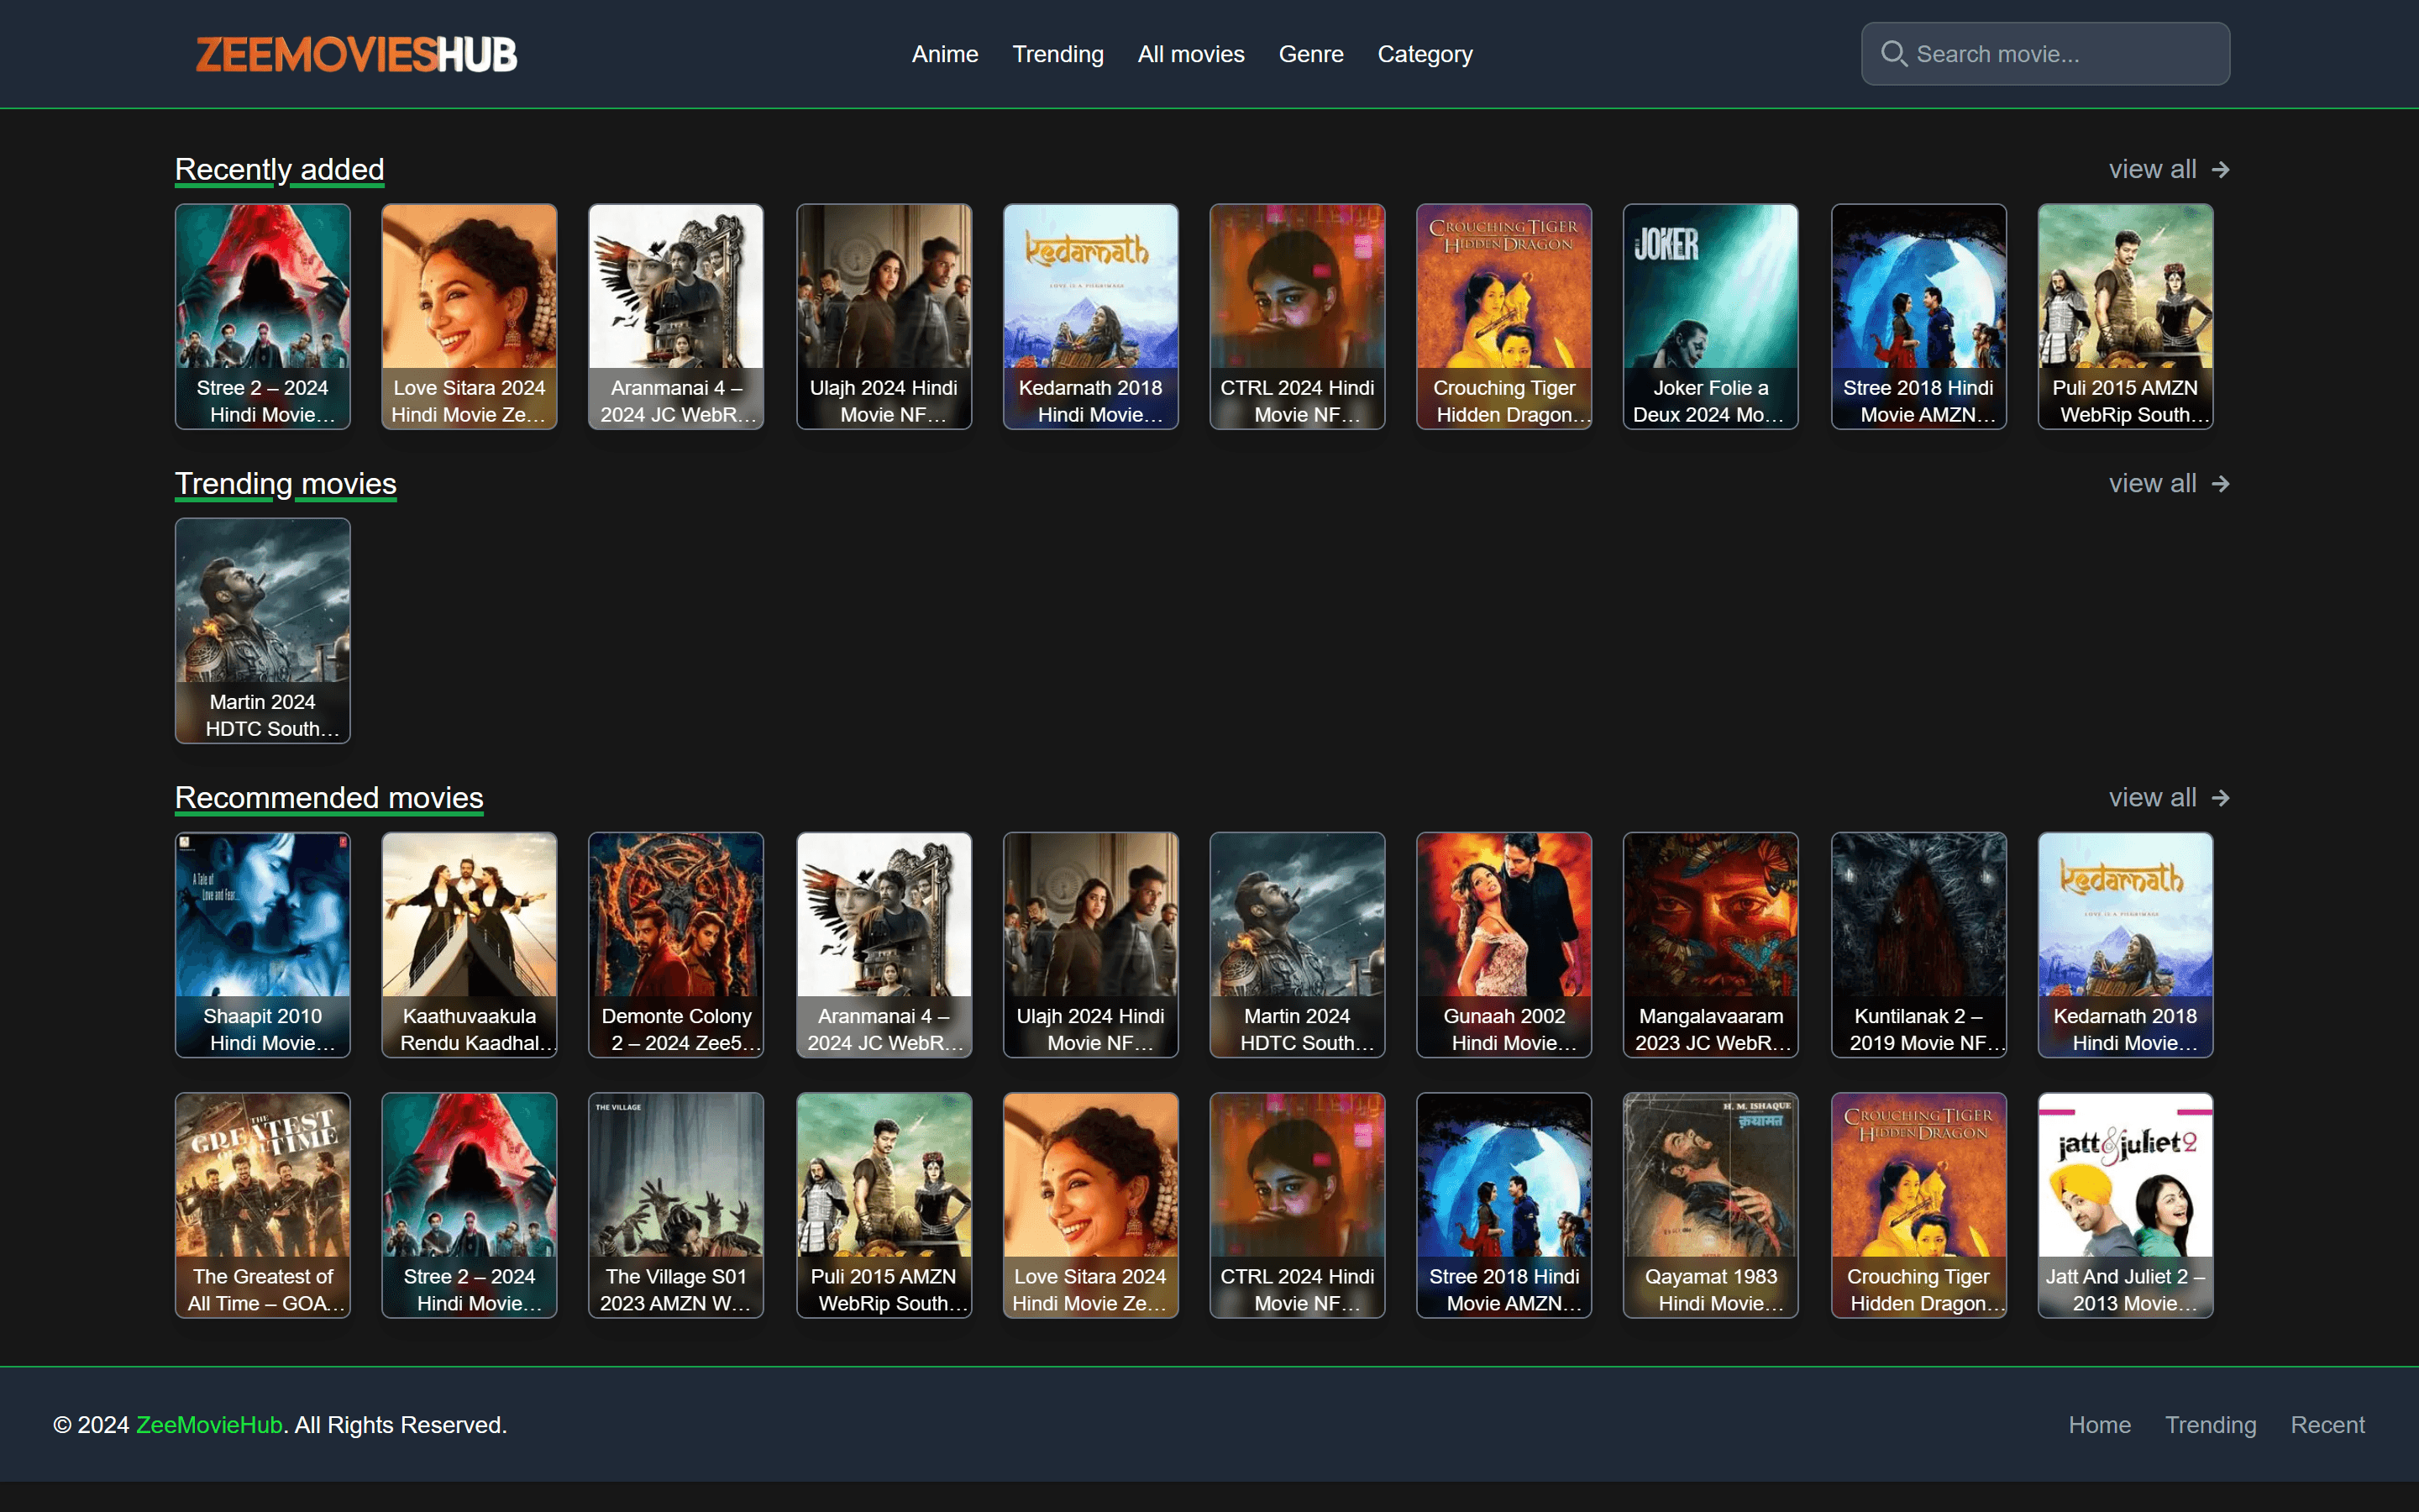Open the Kedarnath 2018 recommended movie poster
Screen dimensions: 2419x1512
(x=2124, y=945)
